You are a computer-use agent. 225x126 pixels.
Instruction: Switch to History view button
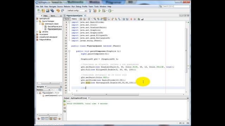point(74,19)
